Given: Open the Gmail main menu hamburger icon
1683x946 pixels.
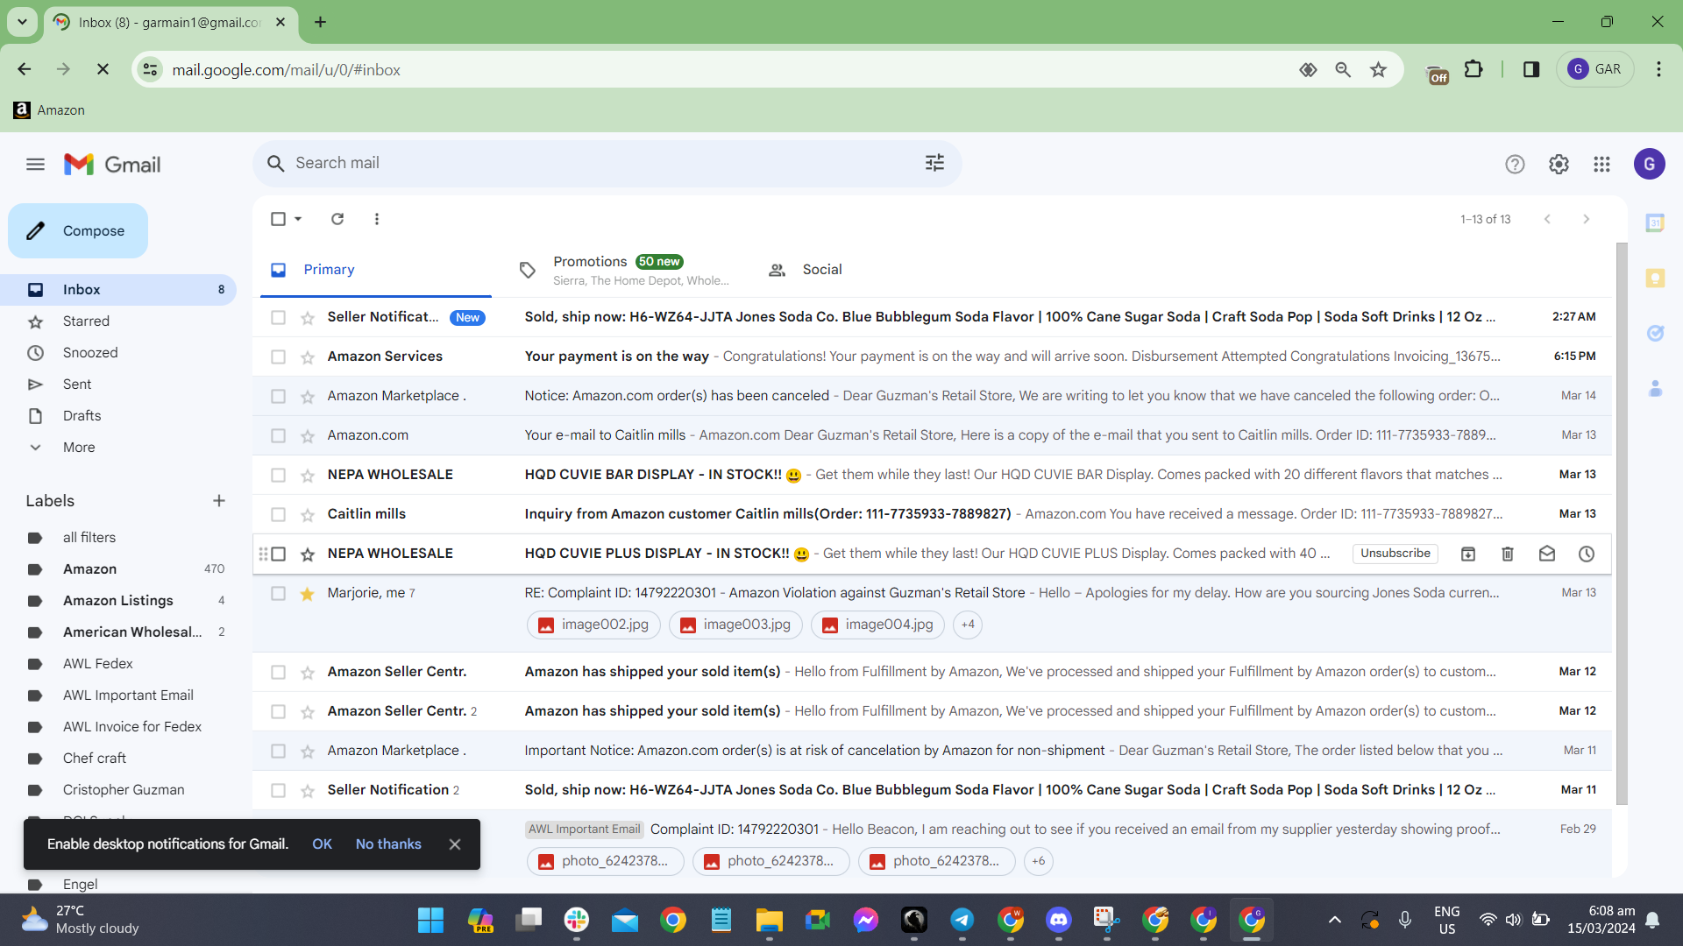Looking at the screenshot, I should pos(35,165).
